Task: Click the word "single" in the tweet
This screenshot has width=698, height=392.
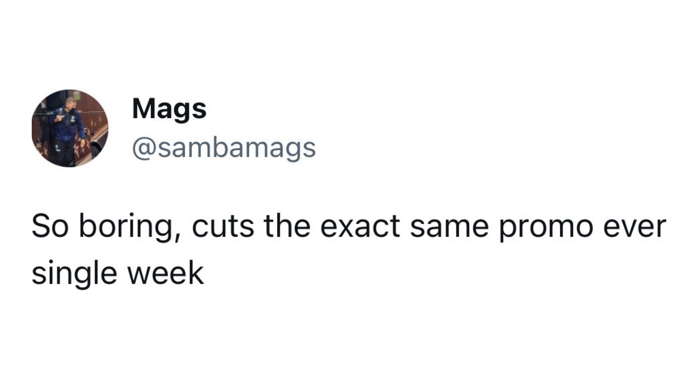Action: click(75, 274)
